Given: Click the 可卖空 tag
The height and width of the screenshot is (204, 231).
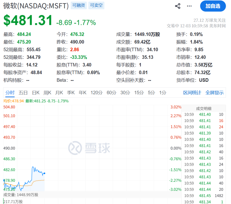Looking at the screenshot, I should pyautogui.click(x=96, y=6).
